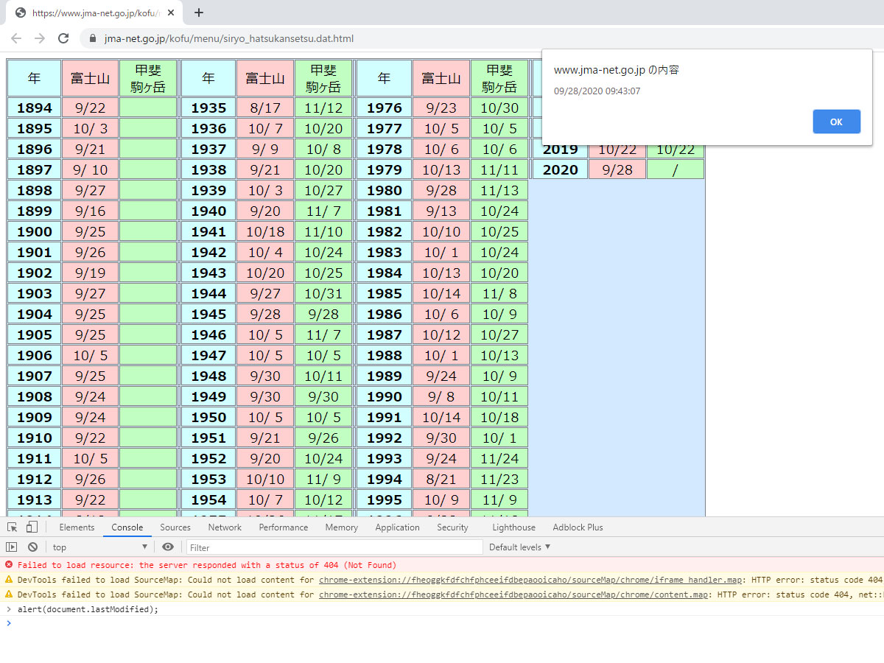Switch to the Elements tab
The image size is (884, 663).
pyautogui.click(x=77, y=527)
